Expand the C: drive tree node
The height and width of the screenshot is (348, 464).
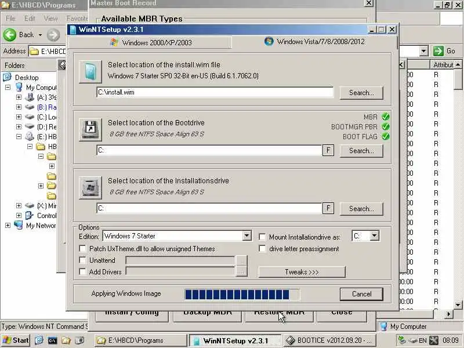click(19, 117)
